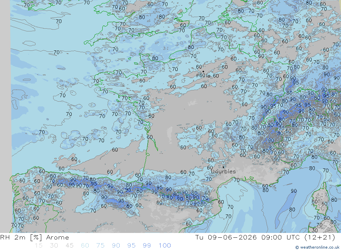Click the Paris city marker dot
Screen dimensions: 341x250
(203, 71)
